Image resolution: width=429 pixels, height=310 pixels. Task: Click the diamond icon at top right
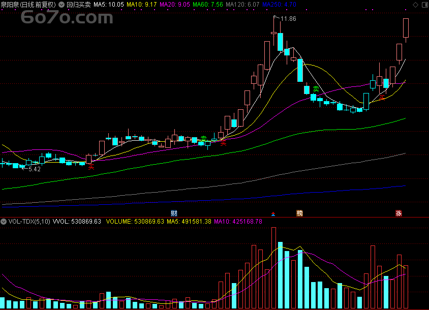[415, 5]
